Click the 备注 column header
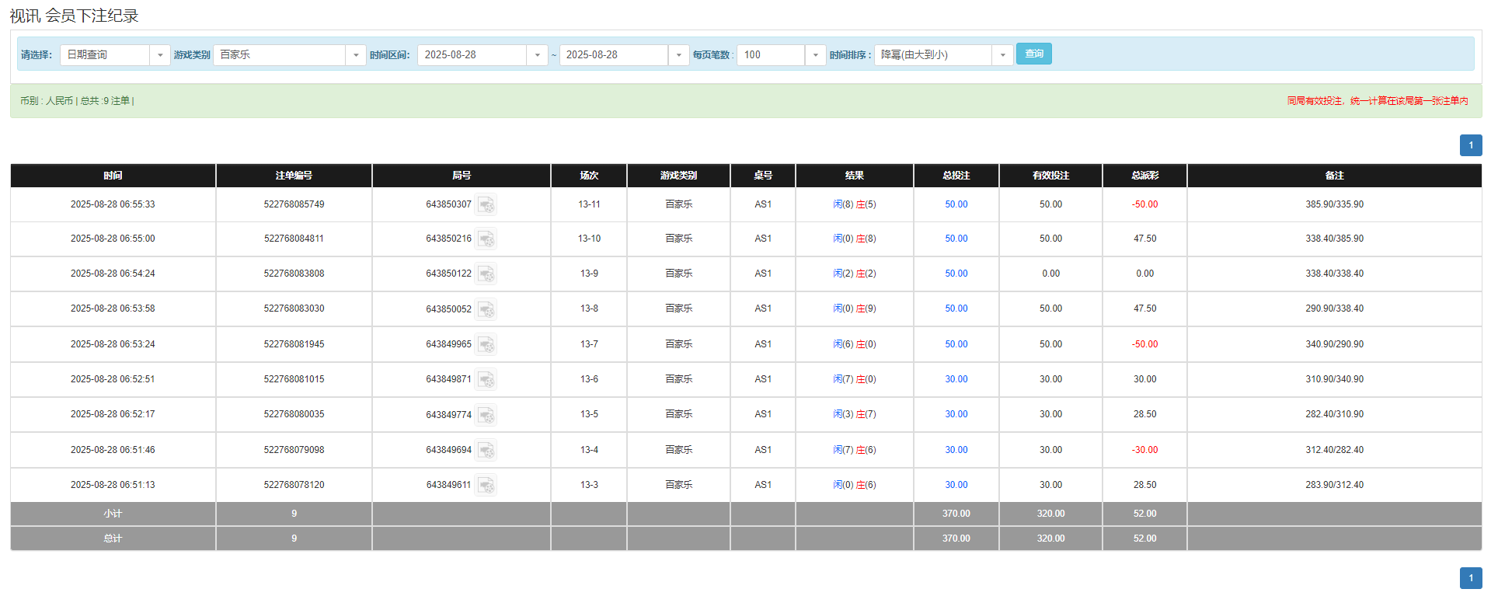This screenshot has width=1491, height=603. tap(1334, 176)
